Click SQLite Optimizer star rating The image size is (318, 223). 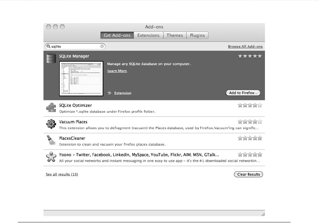250,105
